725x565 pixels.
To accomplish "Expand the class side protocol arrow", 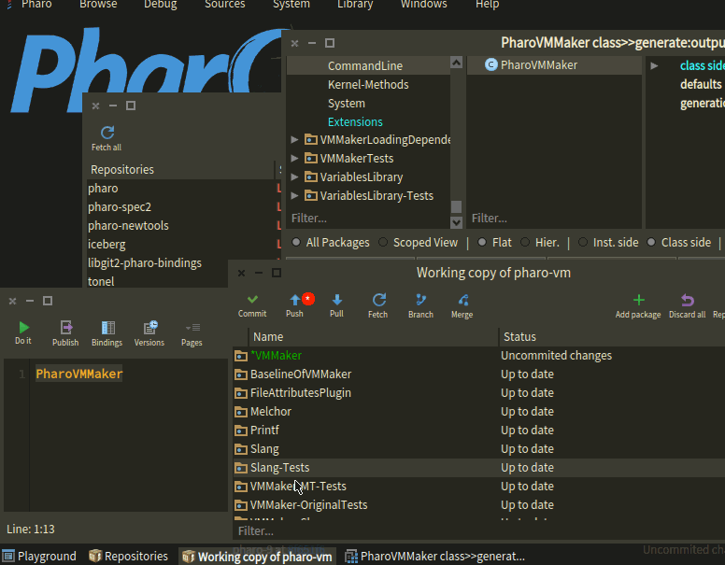I will (x=654, y=65).
